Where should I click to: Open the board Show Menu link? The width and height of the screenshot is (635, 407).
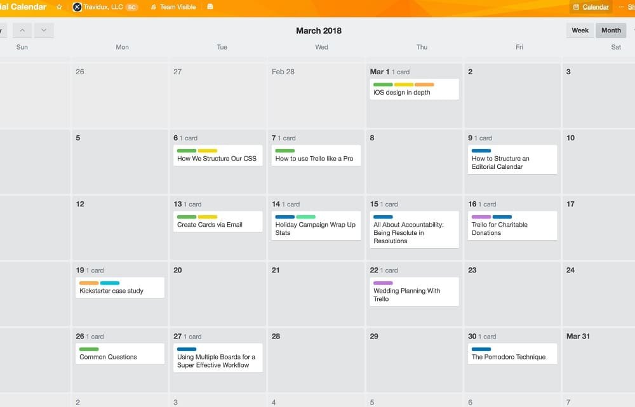(631, 7)
